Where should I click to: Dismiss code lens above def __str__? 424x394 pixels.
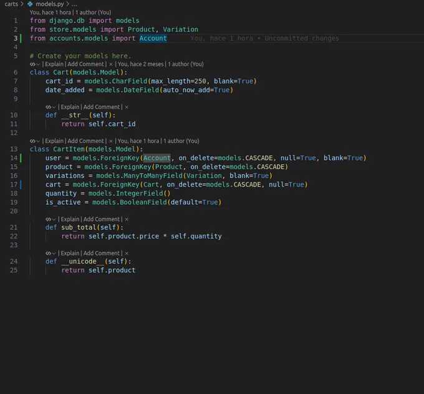[127, 107]
